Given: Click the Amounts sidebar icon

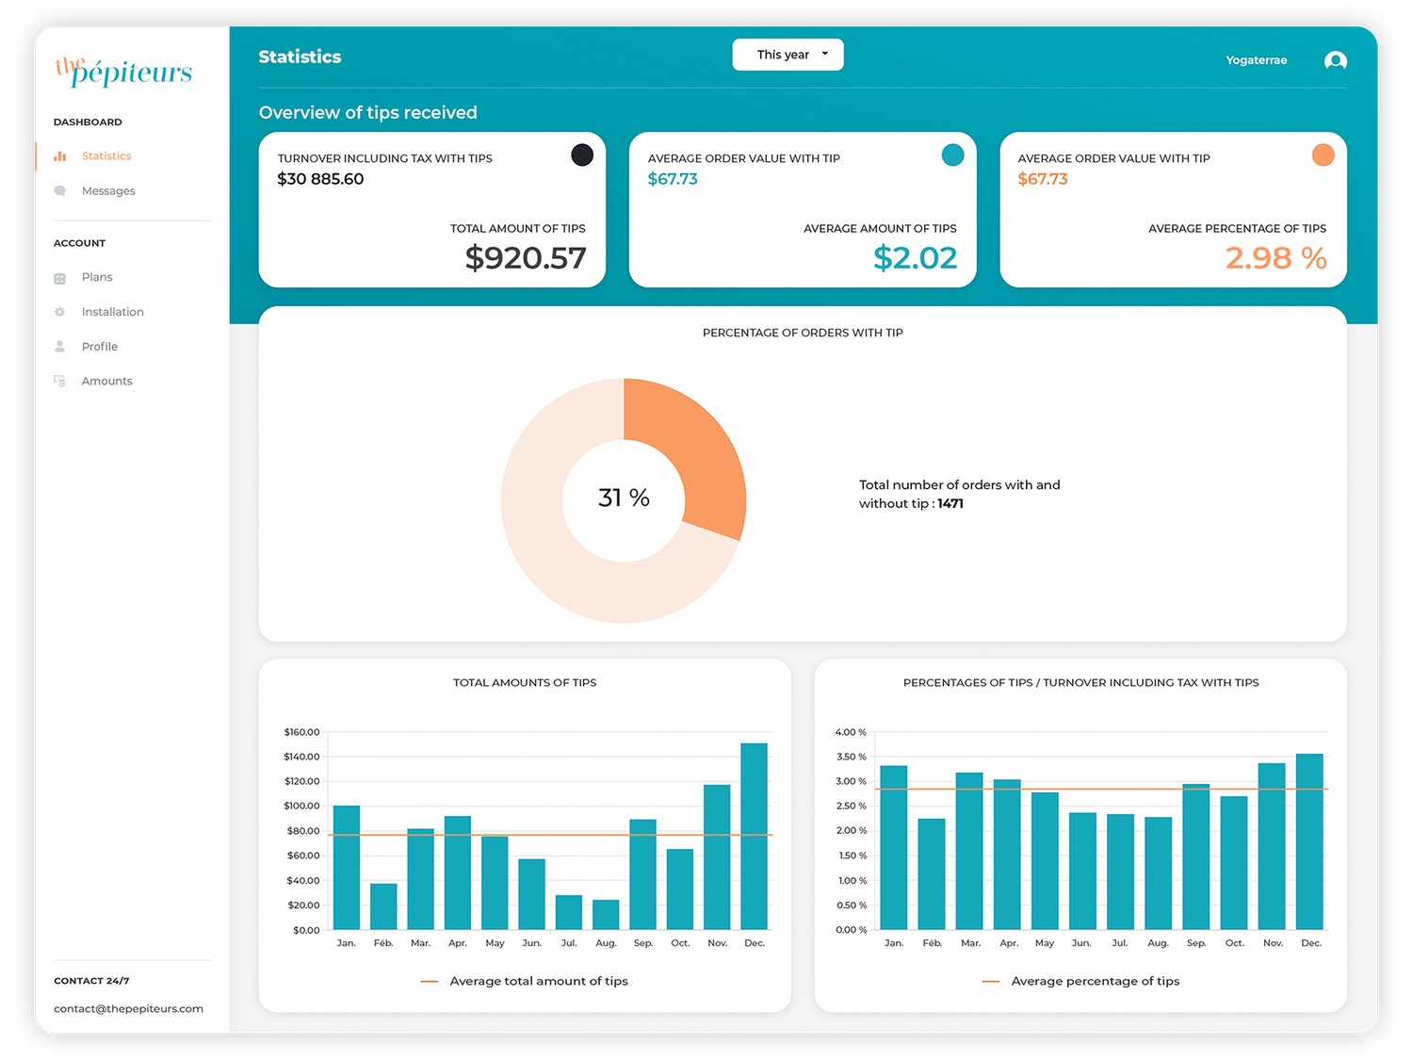Looking at the screenshot, I should coord(60,382).
